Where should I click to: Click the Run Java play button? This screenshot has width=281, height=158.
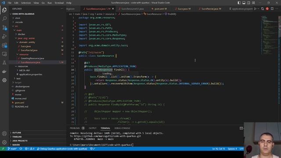[255, 9]
